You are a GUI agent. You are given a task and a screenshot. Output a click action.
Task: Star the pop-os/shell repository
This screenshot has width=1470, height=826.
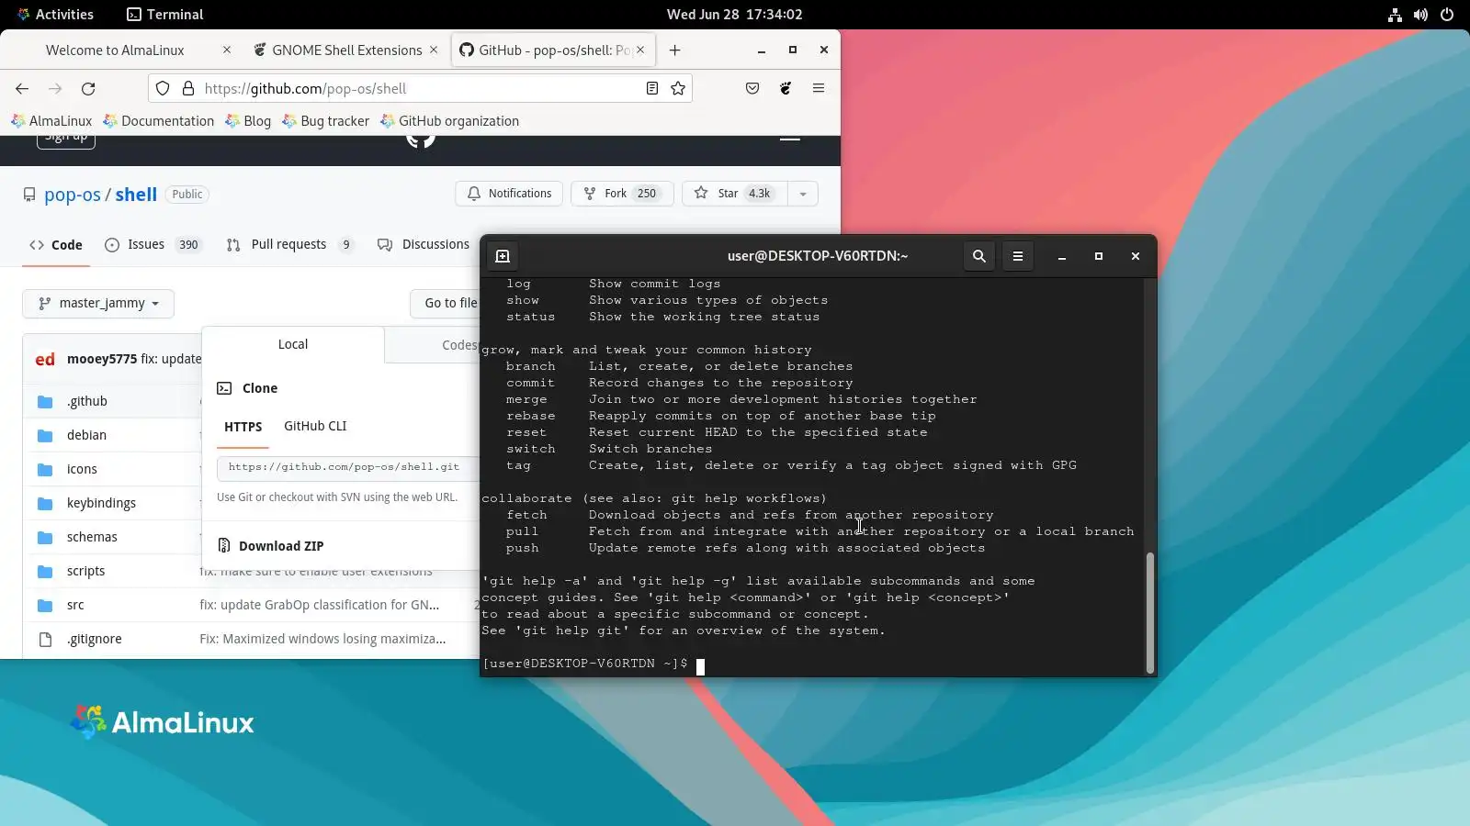(x=734, y=194)
